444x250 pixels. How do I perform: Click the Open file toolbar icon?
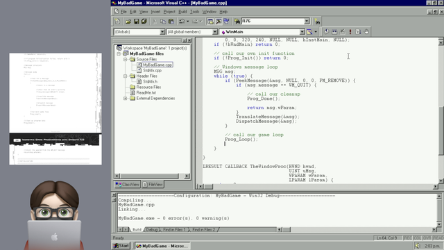[128, 22]
